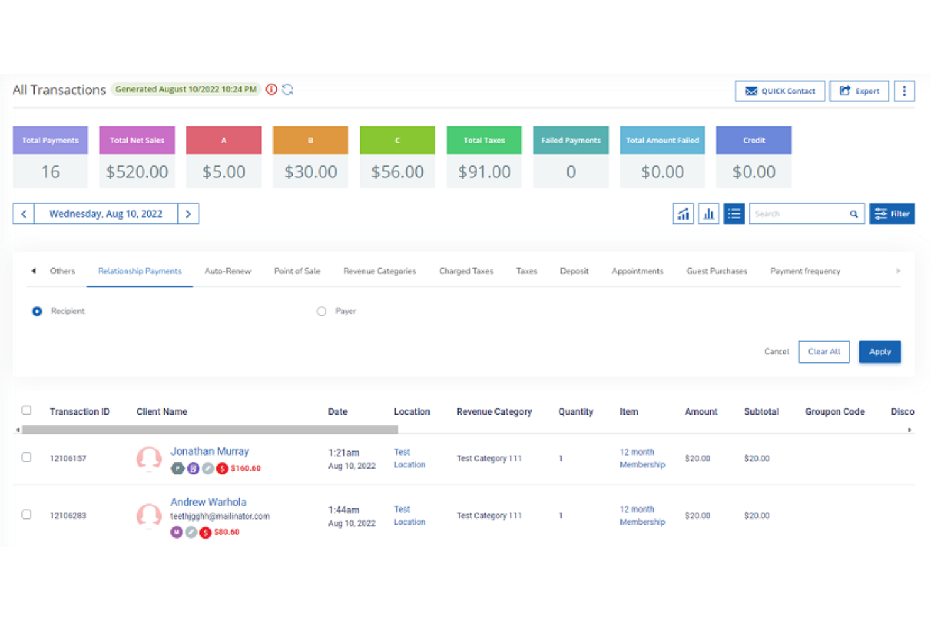Image resolution: width=931 pixels, height=621 pixels.
Task: Click purple M badge under Andrew Warhola
Action: (x=177, y=532)
